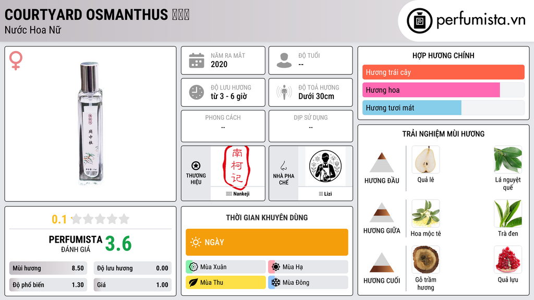Click the "Dưới 30cm" sillage value
Viewport: 534px width, 300px height.
click(x=317, y=96)
